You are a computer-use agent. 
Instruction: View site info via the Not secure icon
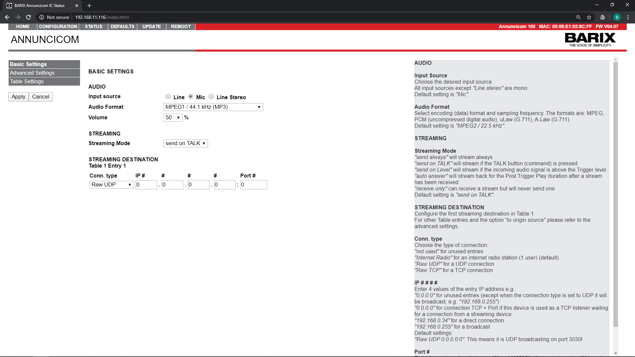42,17
